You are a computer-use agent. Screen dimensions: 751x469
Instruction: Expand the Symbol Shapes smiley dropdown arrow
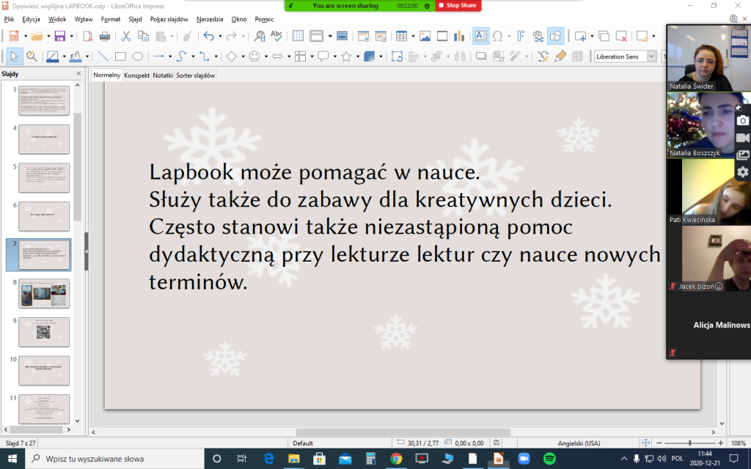[x=265, y=56]
